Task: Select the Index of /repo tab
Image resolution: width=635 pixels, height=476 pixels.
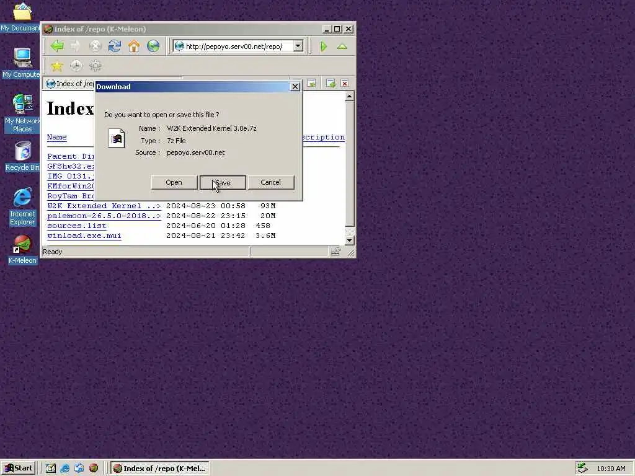Action: click(x=70, y=84)
